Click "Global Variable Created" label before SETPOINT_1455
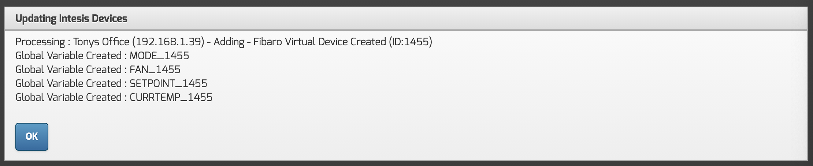This screenshot has width=813, height=166. click(68, 84)
